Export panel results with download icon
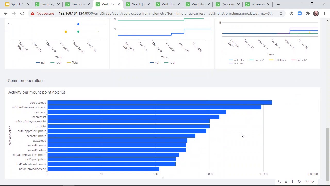Screen dimensions: 330x186 (286, 181)
